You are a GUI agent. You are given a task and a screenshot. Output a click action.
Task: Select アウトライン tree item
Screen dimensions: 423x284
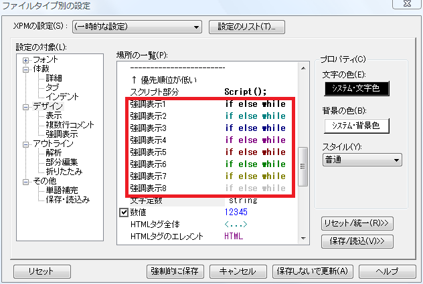(53, 144)
